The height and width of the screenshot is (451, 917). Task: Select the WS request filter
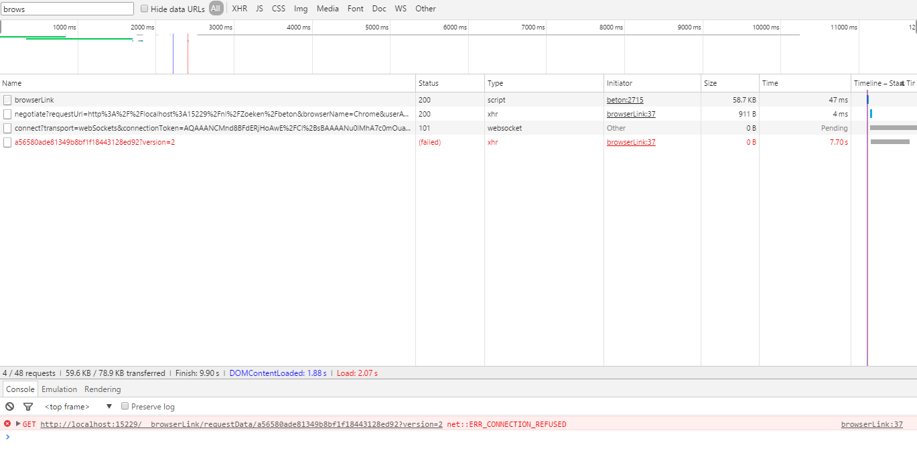[x=401, y=8]
